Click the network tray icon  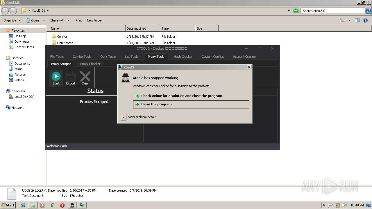[x=337, y=205]
